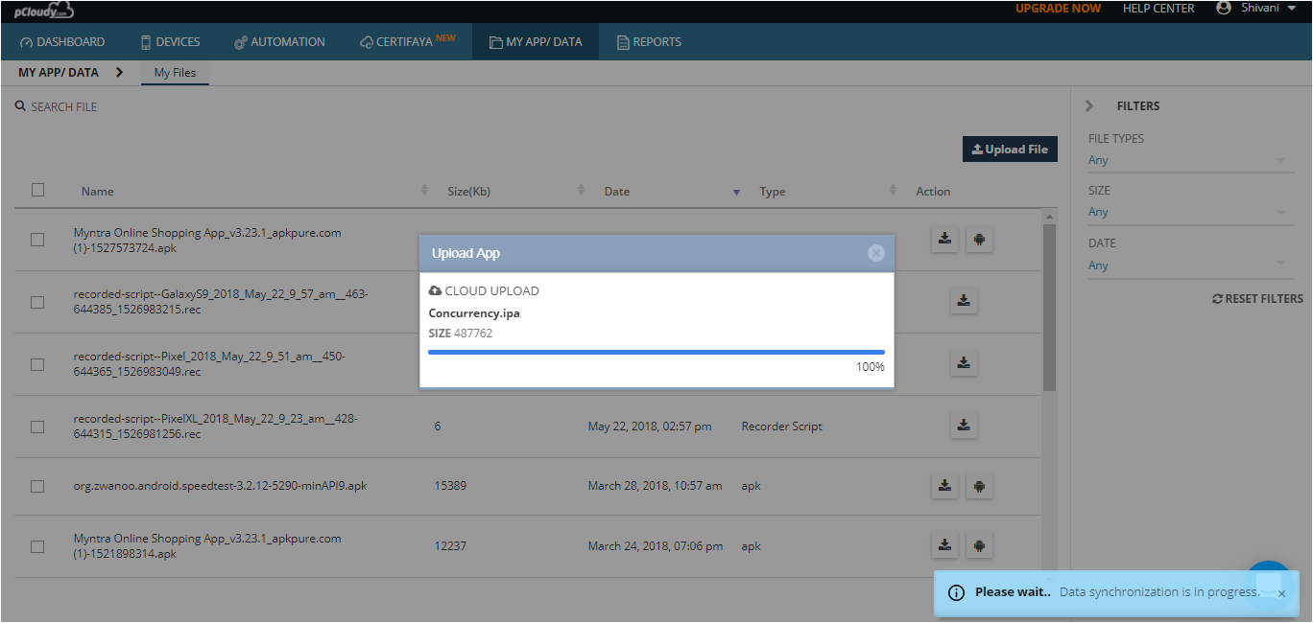Collapse the Filters panel chevron
1313x623 pixels.
tap(1089, 106)
